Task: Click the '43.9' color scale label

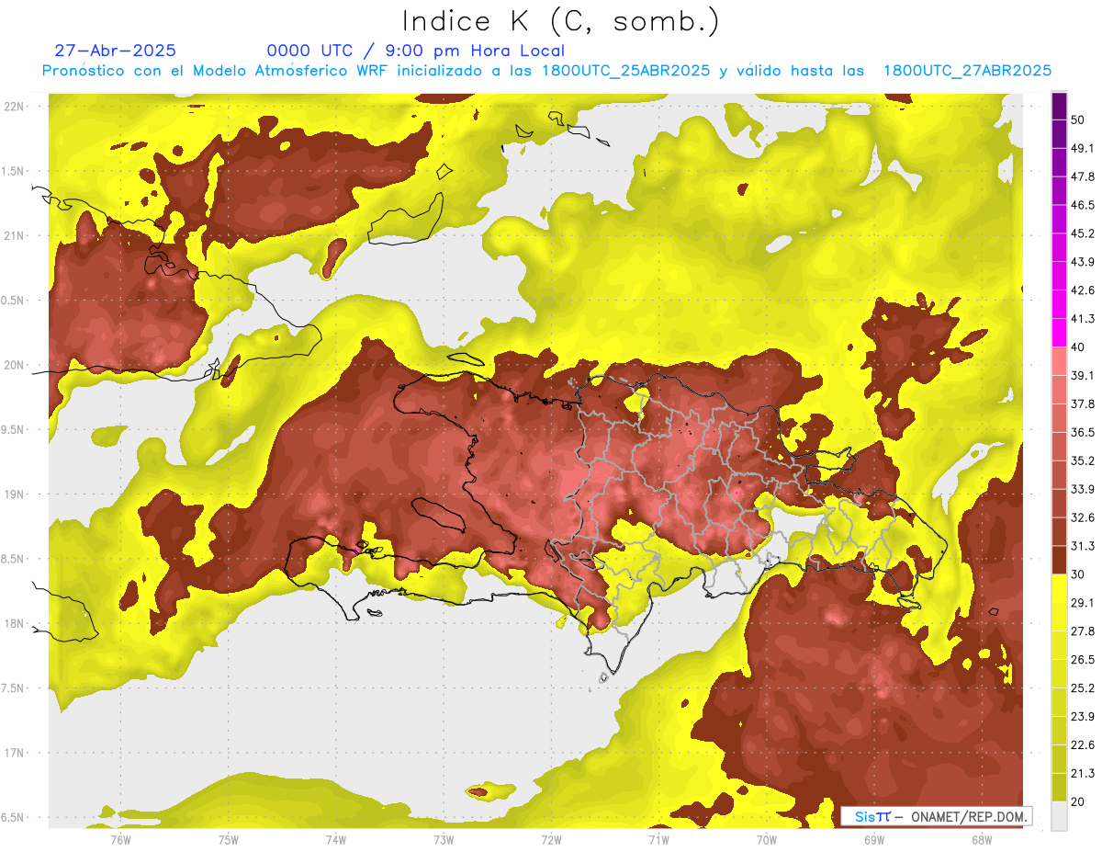Action: pos(1084,263)
